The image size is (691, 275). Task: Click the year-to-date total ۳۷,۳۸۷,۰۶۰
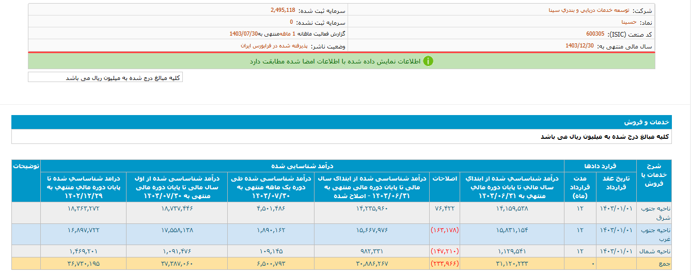coord(177,263)
